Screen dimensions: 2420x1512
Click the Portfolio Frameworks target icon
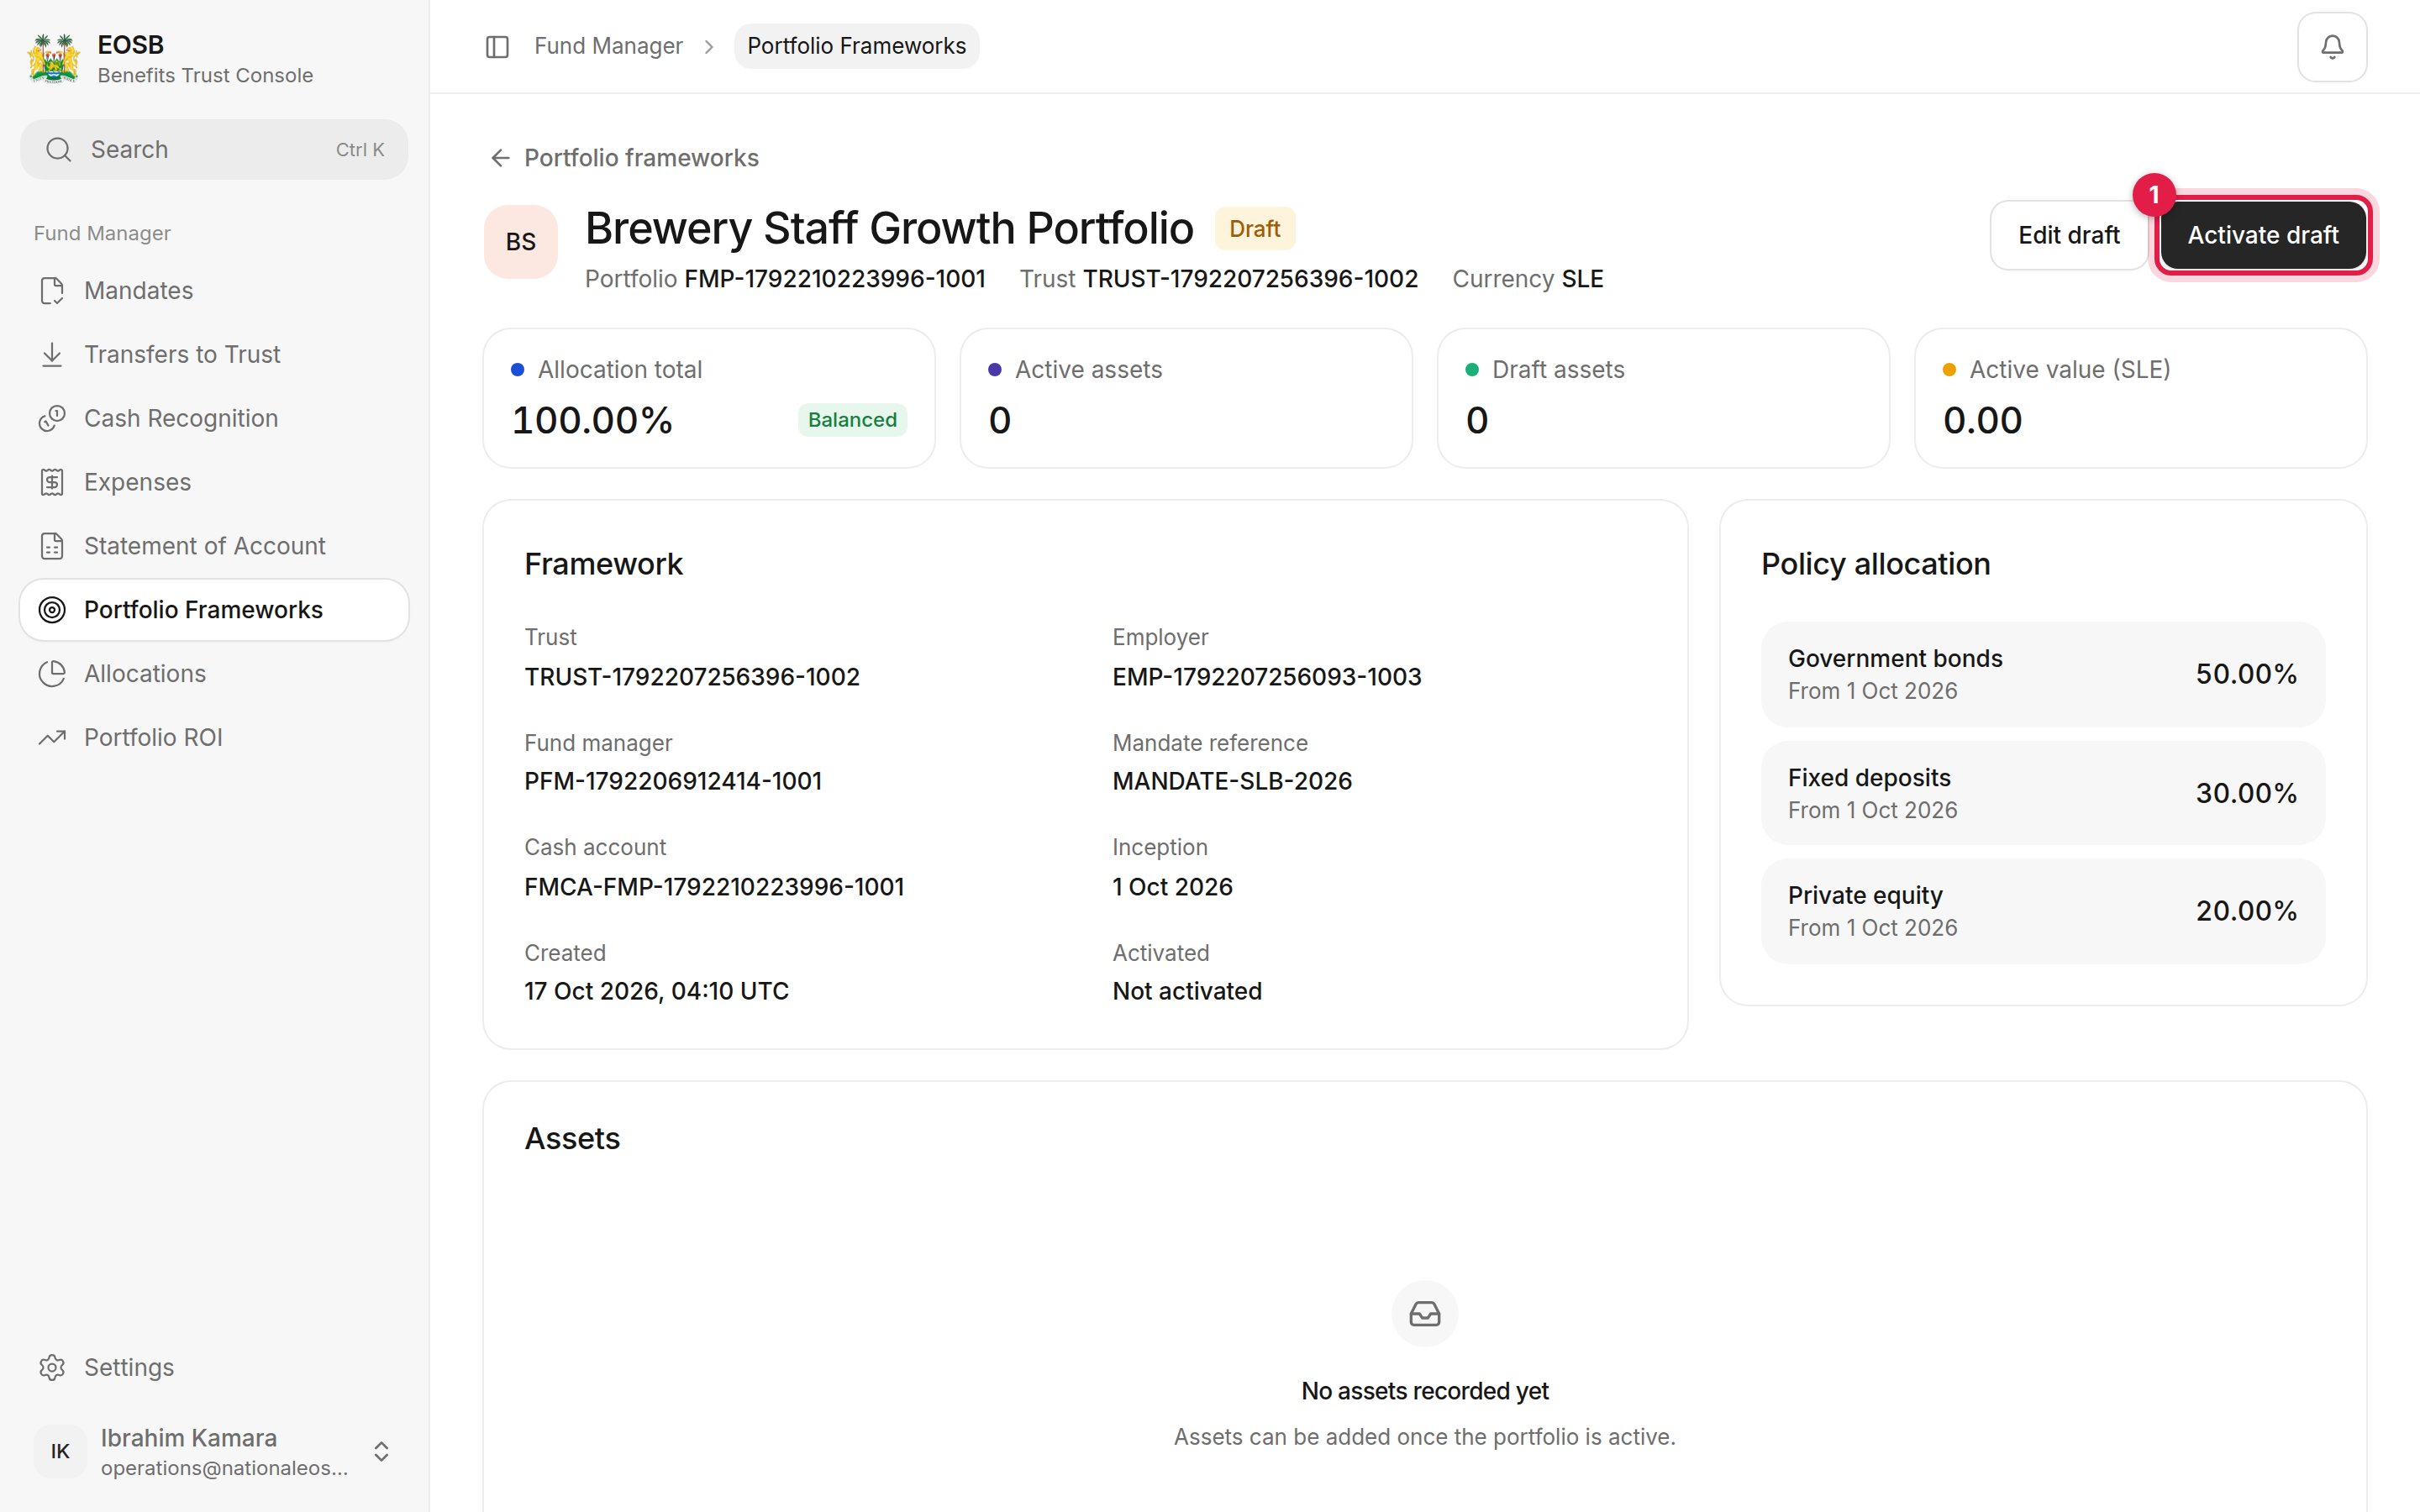click(x=52, y=610)
